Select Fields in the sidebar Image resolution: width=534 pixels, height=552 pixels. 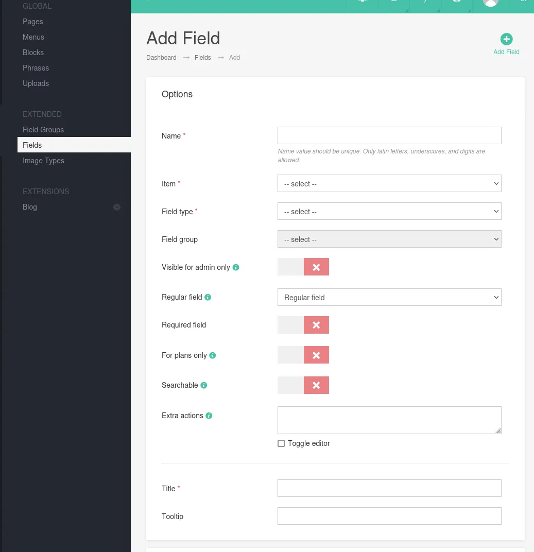74,145
